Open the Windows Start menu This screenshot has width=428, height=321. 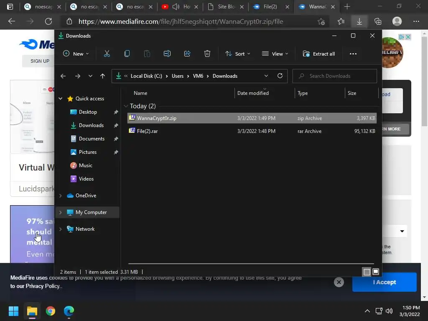click(x=13, y=311)
